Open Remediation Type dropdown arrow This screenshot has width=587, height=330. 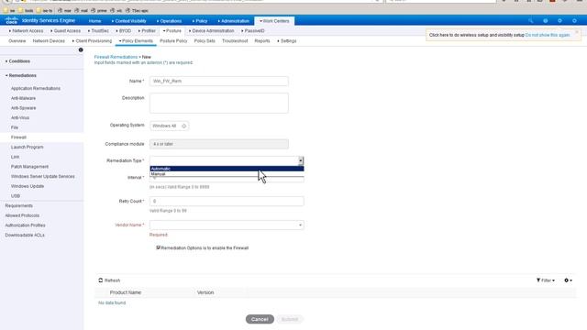tap(301, 160)
